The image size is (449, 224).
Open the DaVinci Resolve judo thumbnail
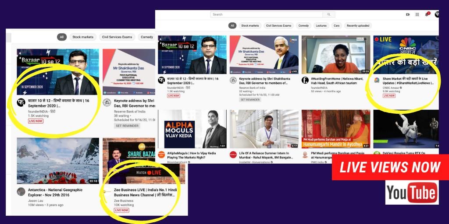(x=406, y=129)
